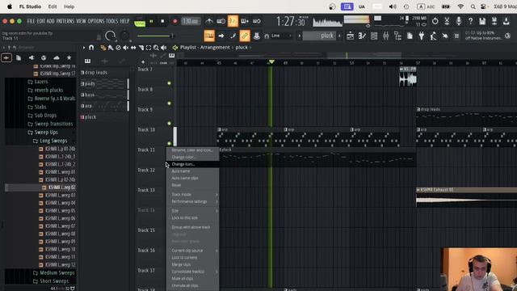The image size is (517, 291).
Task: Open Size submenu in context menu
Action: 192,210
